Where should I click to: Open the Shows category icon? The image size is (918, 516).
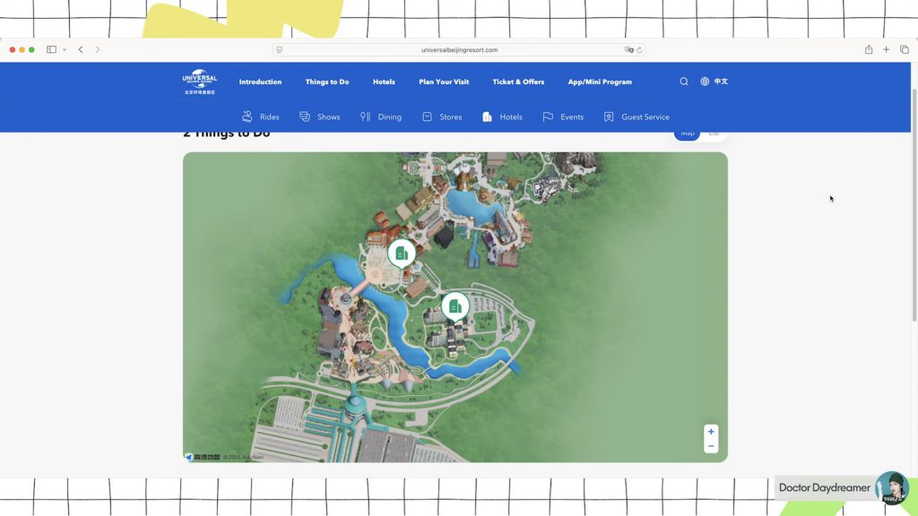pyautogui.click(x=305, y=116)
